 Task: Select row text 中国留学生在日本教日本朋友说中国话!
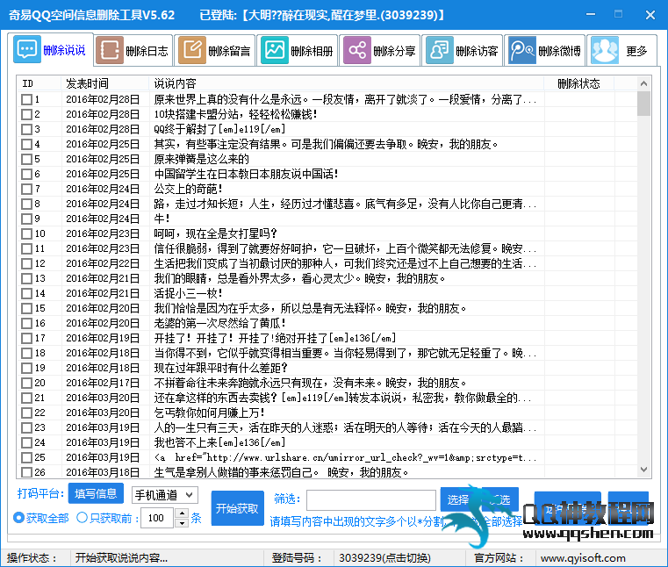tap(247, 175)
